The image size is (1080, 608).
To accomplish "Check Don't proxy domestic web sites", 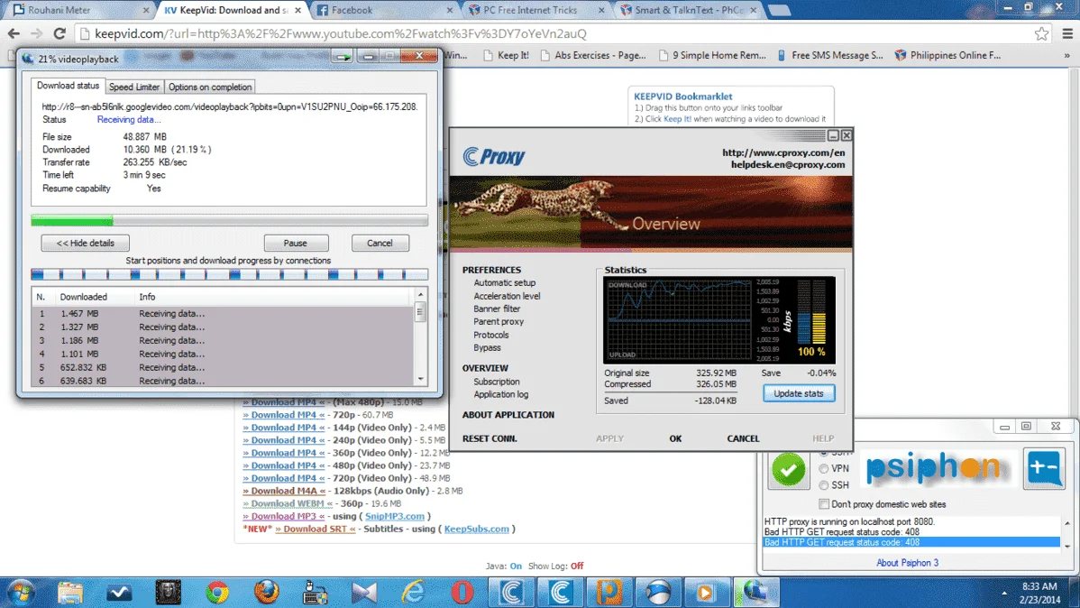I will click(x=824, y=504).
